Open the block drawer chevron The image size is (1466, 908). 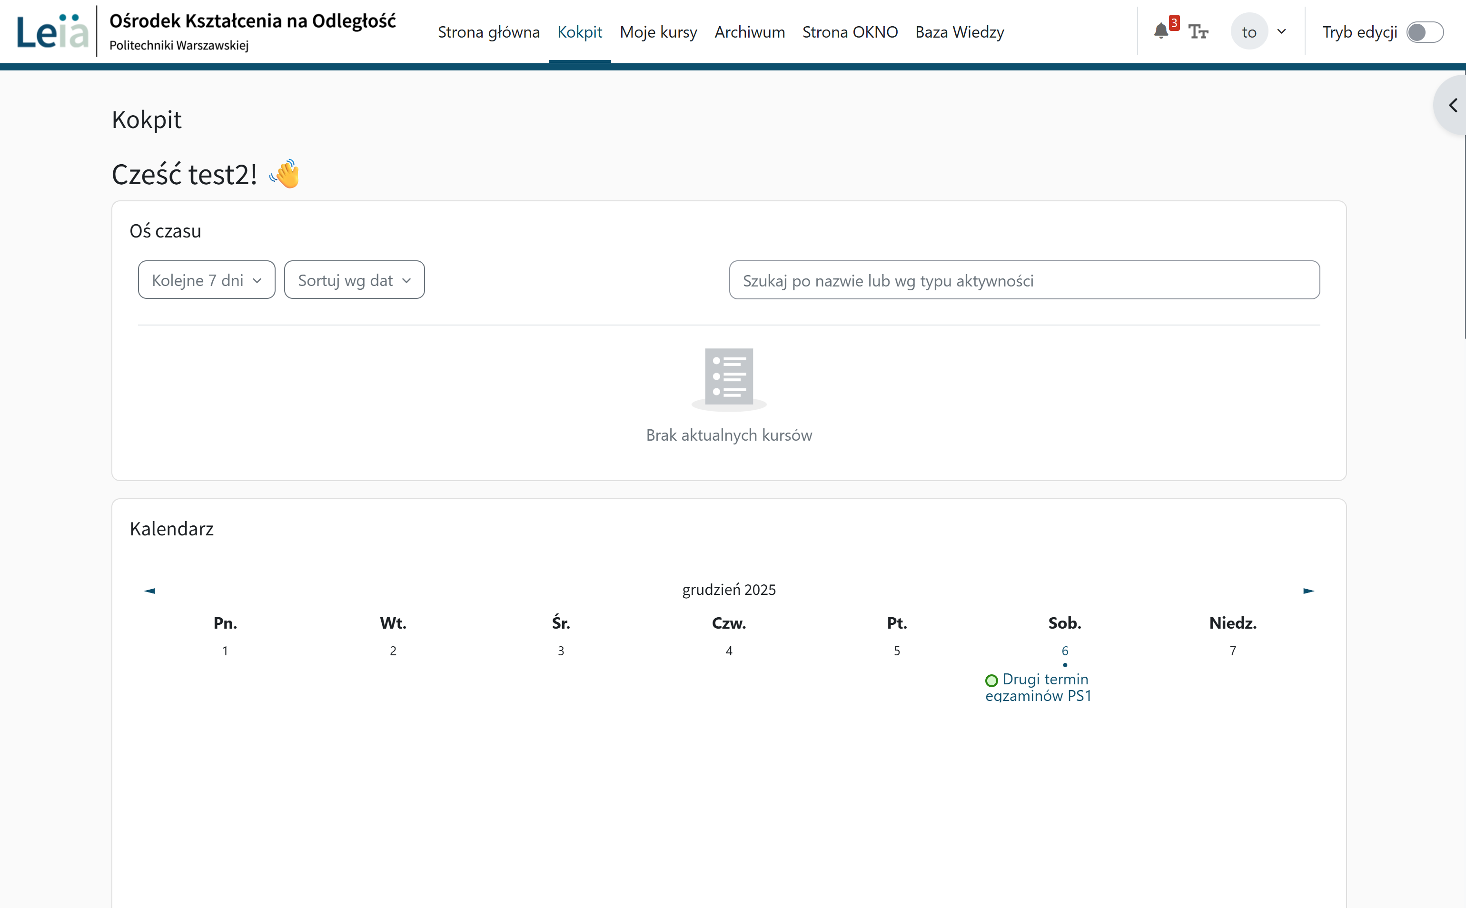pyautogui.click(x=1452, y=105)
